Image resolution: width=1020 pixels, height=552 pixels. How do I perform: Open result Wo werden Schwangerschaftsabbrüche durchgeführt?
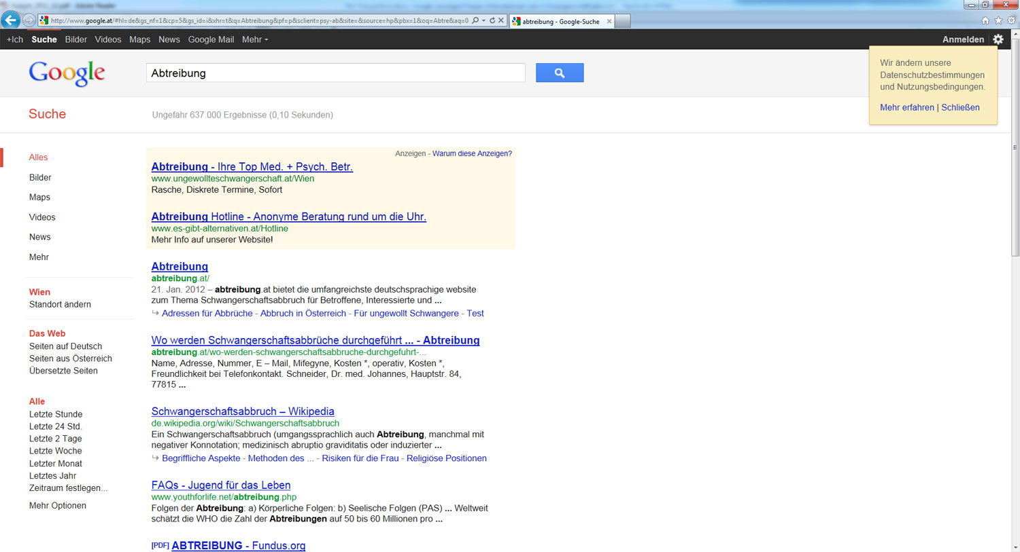(316, 340)
